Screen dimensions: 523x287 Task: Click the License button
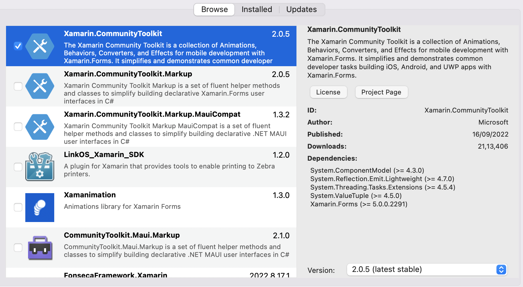[328, 92]
